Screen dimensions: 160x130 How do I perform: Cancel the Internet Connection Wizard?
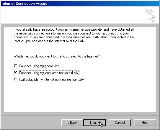[x=120, y=123]
